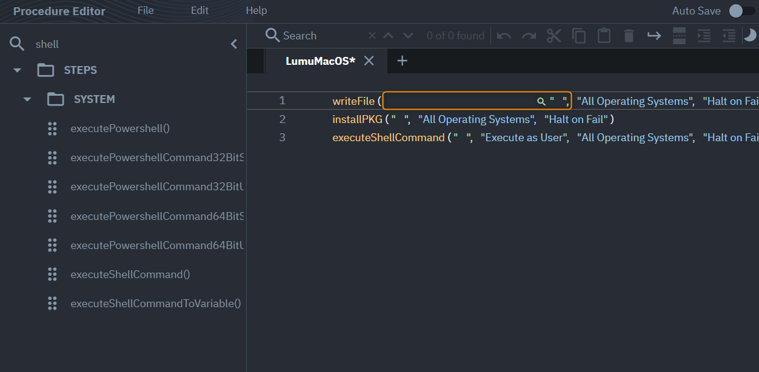Screen dimensions: 759x372
Task: Collapse the STEPS folder
Action: (18, 70)
